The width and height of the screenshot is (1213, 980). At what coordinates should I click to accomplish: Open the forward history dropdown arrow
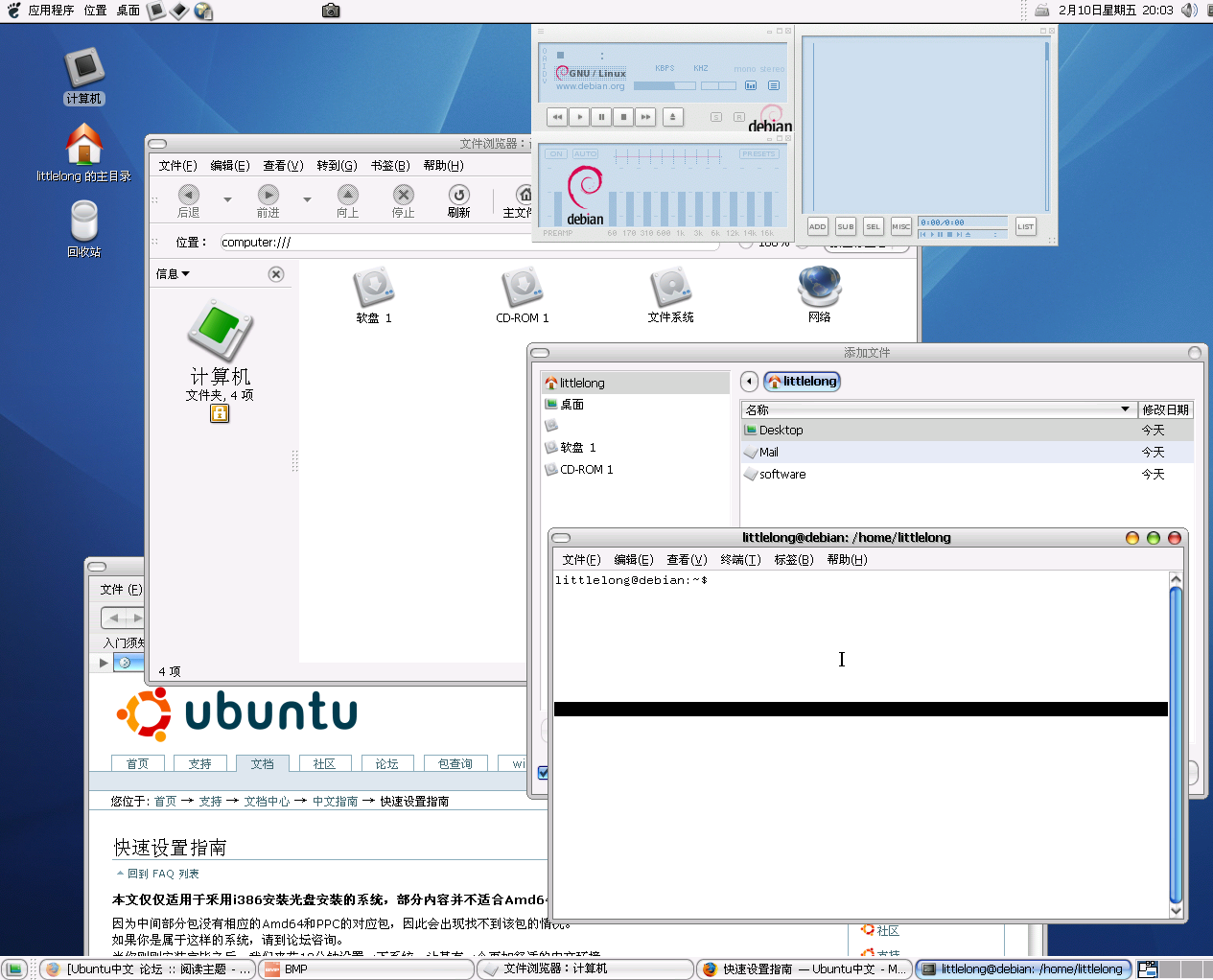coord(307,199)
